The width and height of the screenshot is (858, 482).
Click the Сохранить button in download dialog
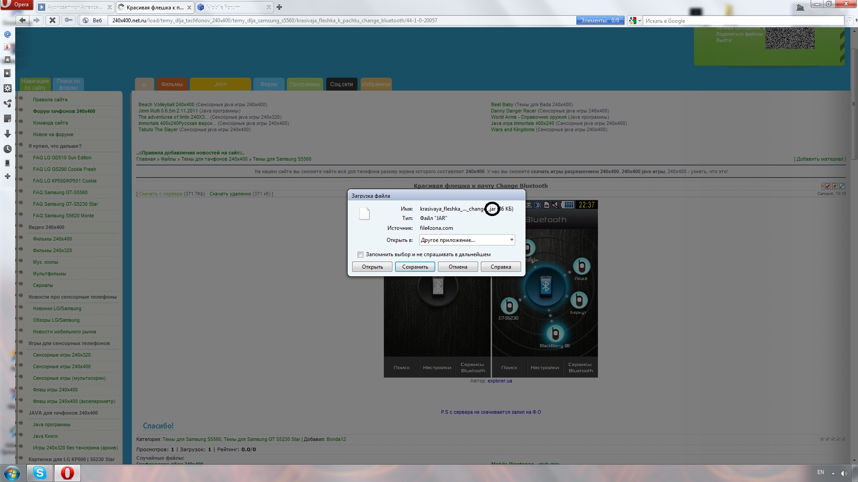(415, 267)
